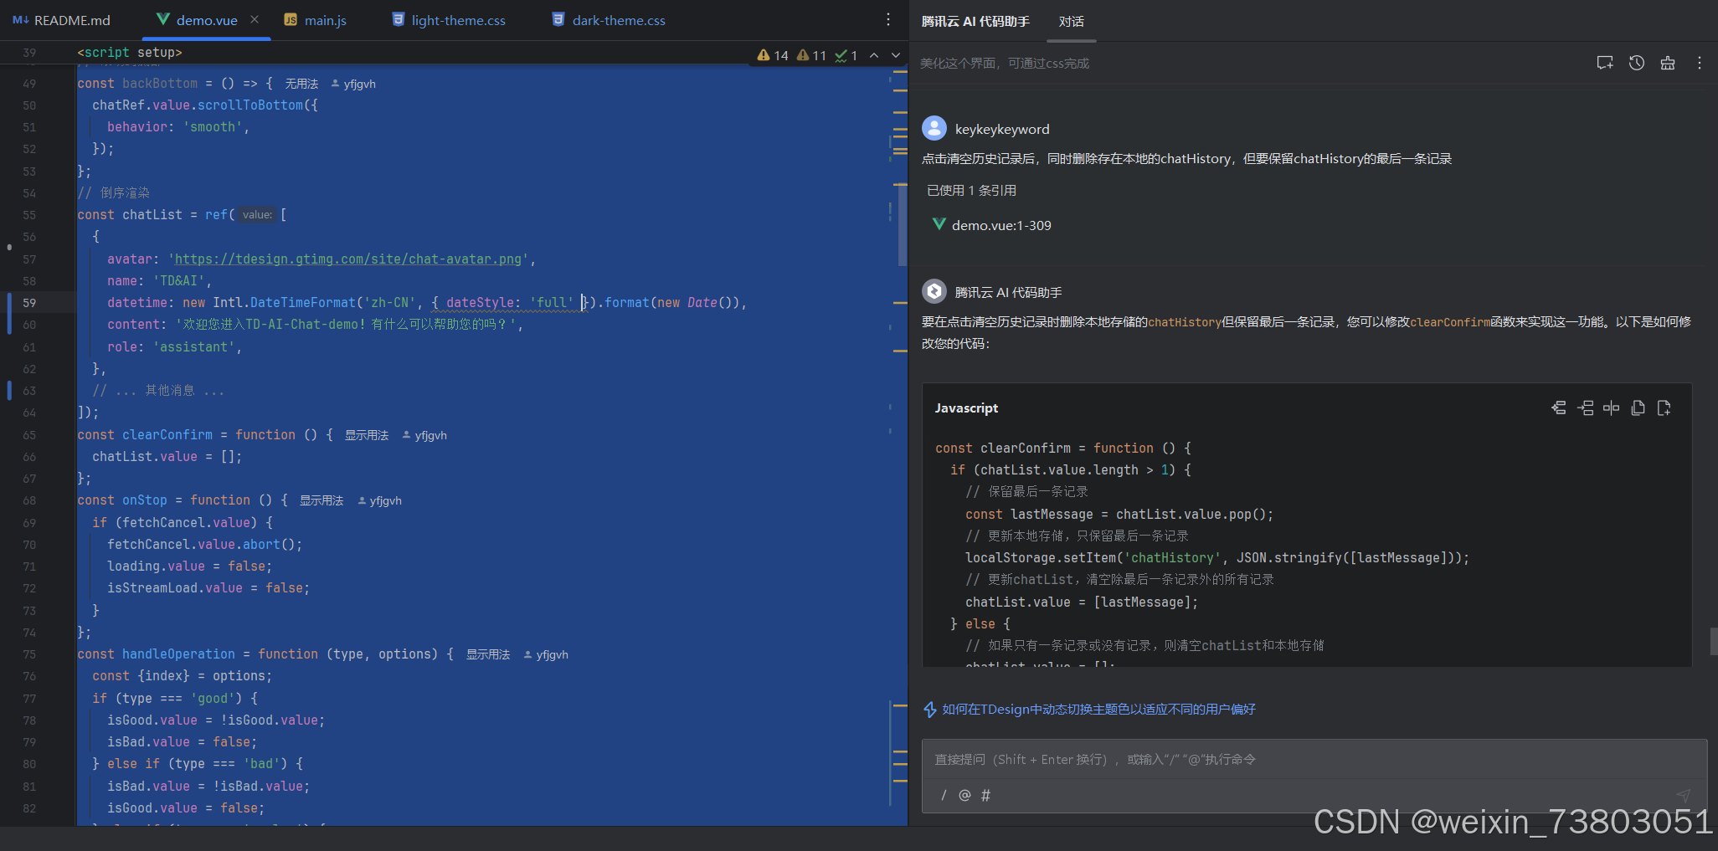
Task: Select the demo.vue editor tab
Action: point(207,20)
